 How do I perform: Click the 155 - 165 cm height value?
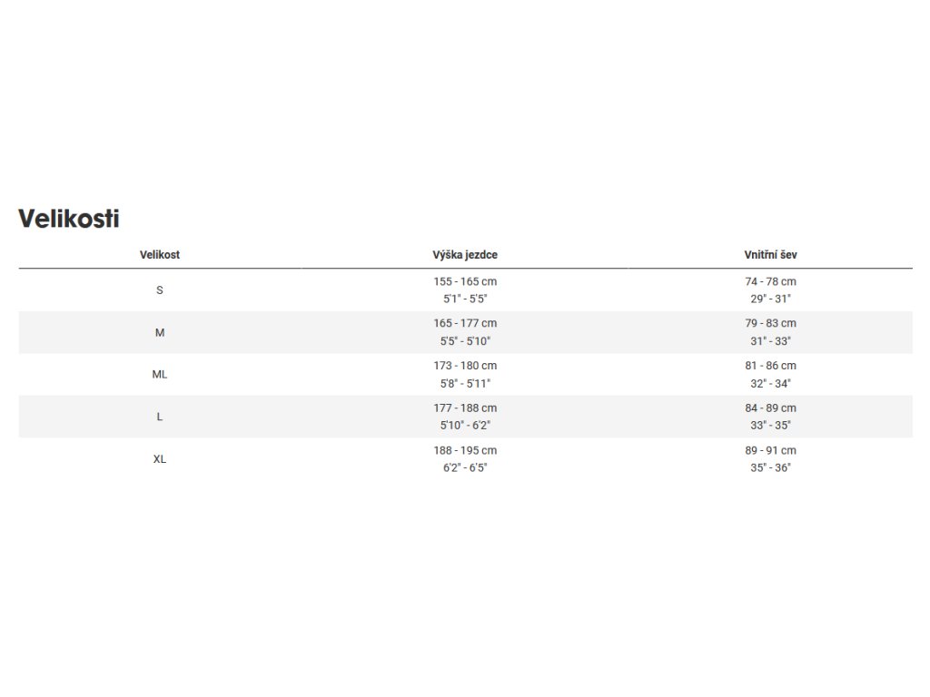[x=465, y=281]
